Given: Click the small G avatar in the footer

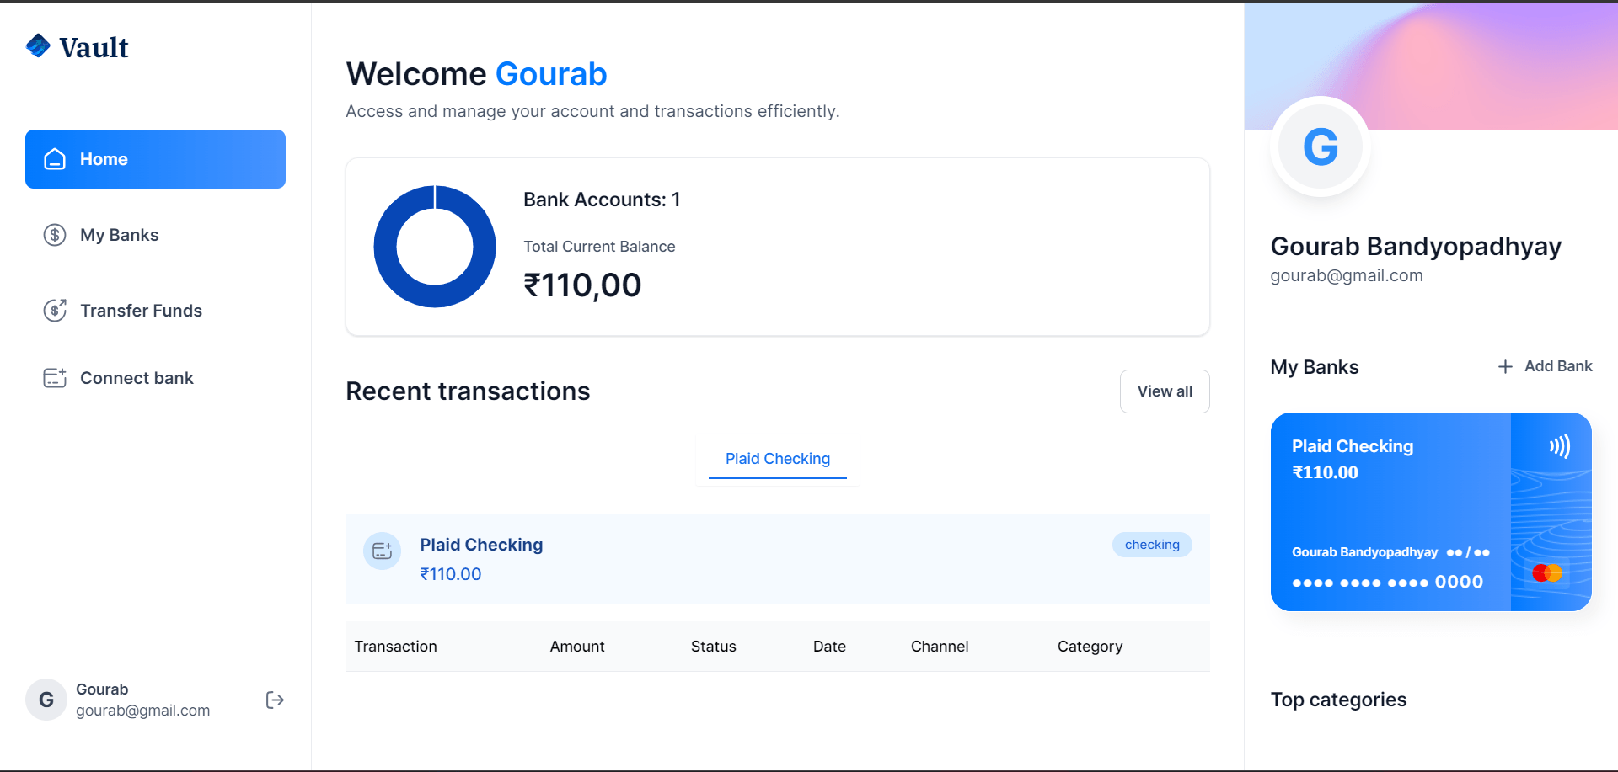Looking at the screenshot, I should [46, 700].
